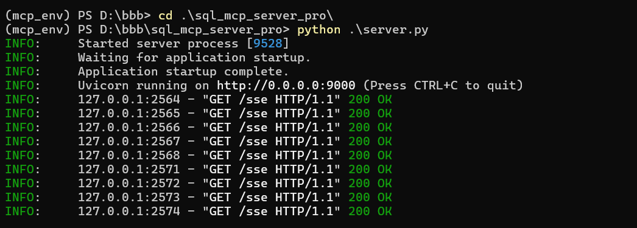637x228 pixels.
Task: Click the http://0.0.0.0:9000 URL
Action: tap(286, 86)
